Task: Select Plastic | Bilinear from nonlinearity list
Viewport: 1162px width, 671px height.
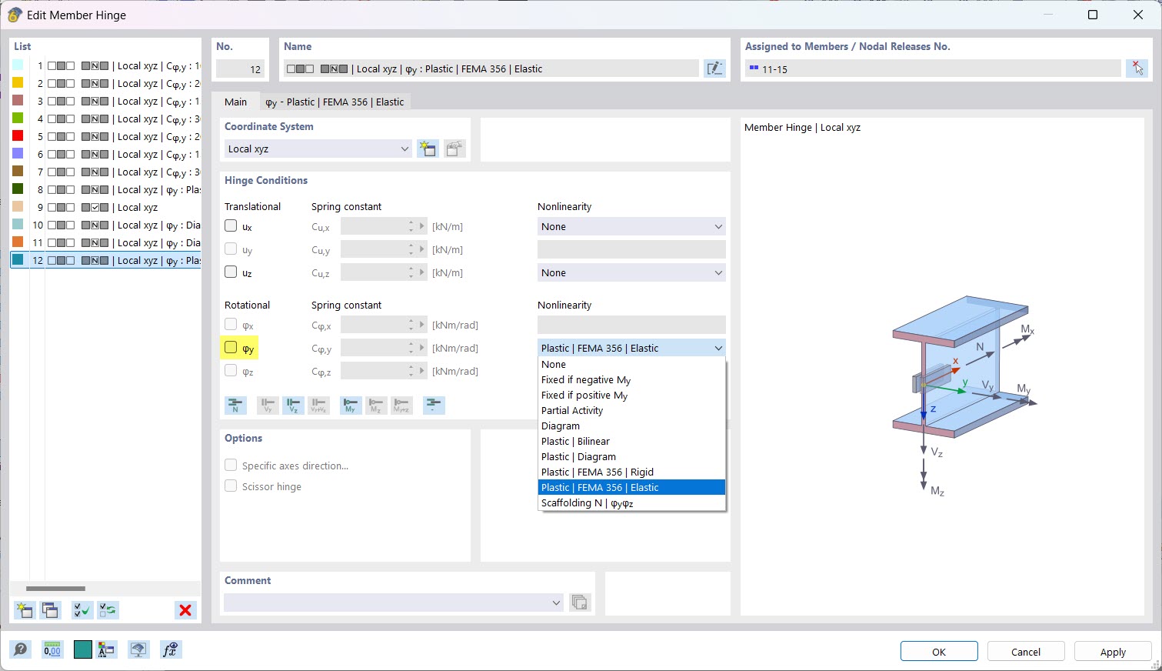Action: click(575, 441)
